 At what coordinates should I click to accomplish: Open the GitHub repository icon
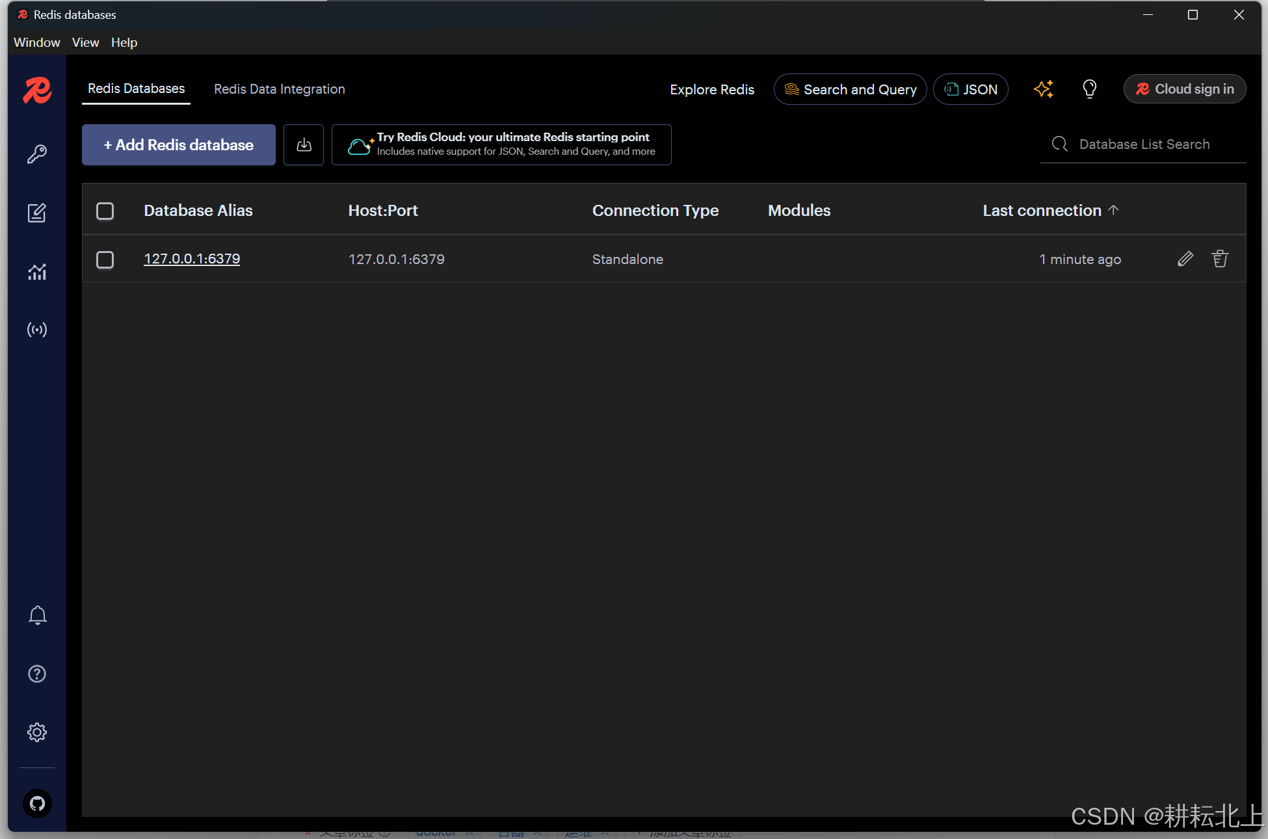[x=37, y=804]
